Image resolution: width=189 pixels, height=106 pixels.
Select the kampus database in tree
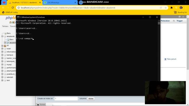point(10,55)
